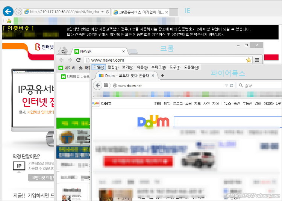282x201 pixels.
Task: Open the Chrome hamburger menu
Action: tap(258, 60)
